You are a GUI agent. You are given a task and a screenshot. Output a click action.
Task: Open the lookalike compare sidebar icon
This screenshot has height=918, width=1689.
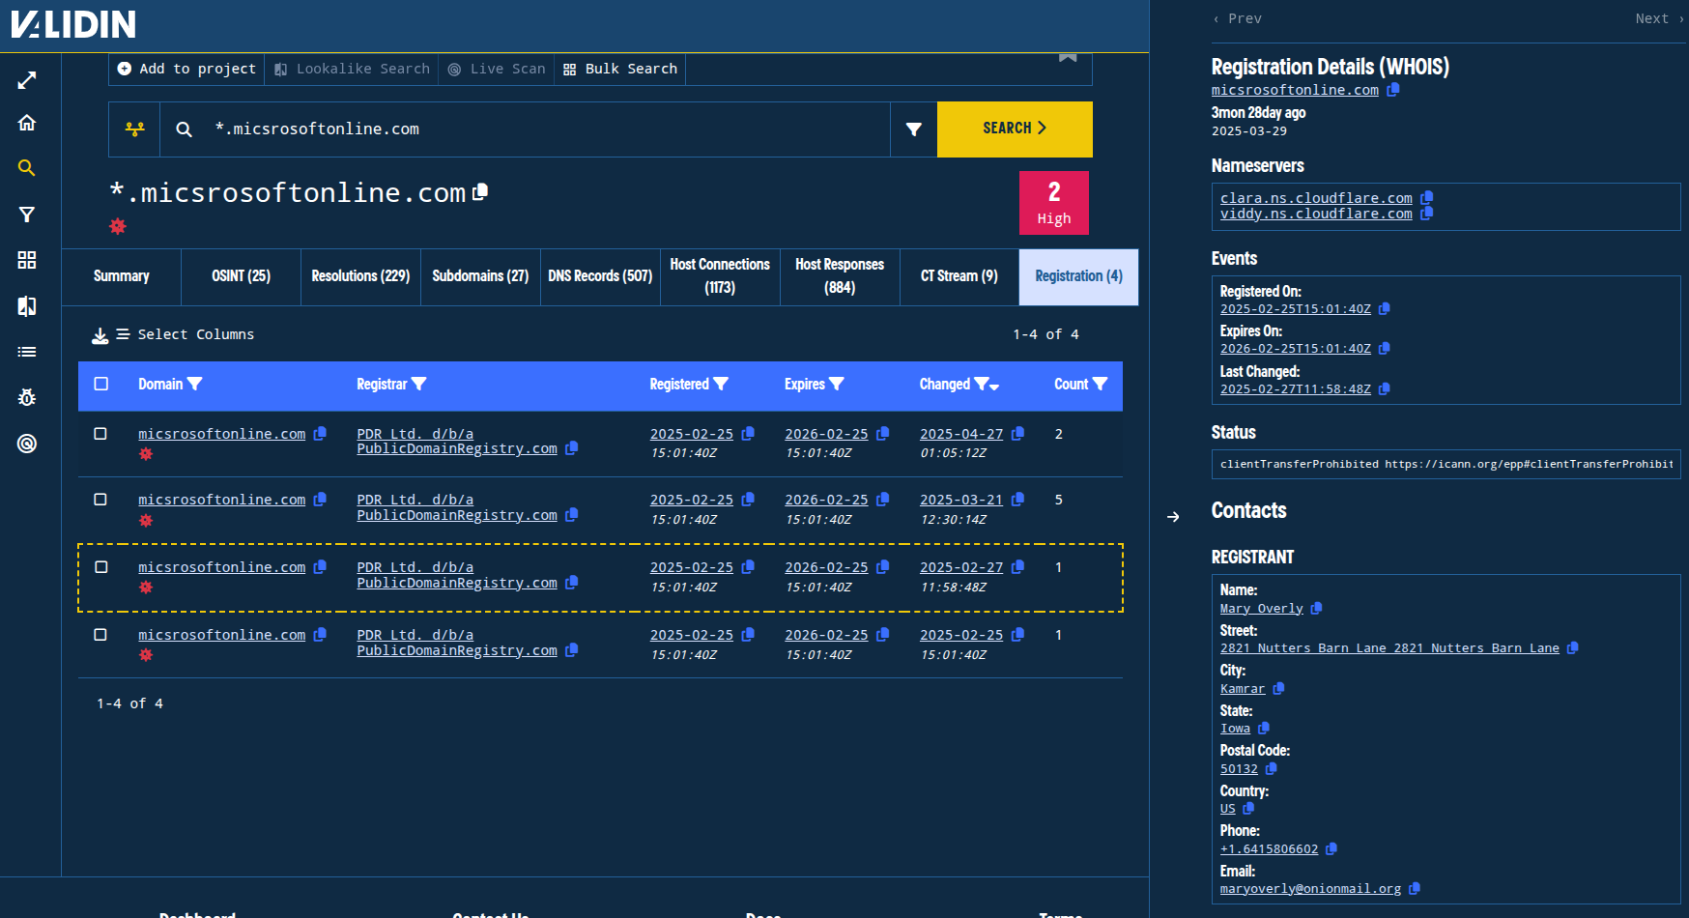(x=27, y=306)
